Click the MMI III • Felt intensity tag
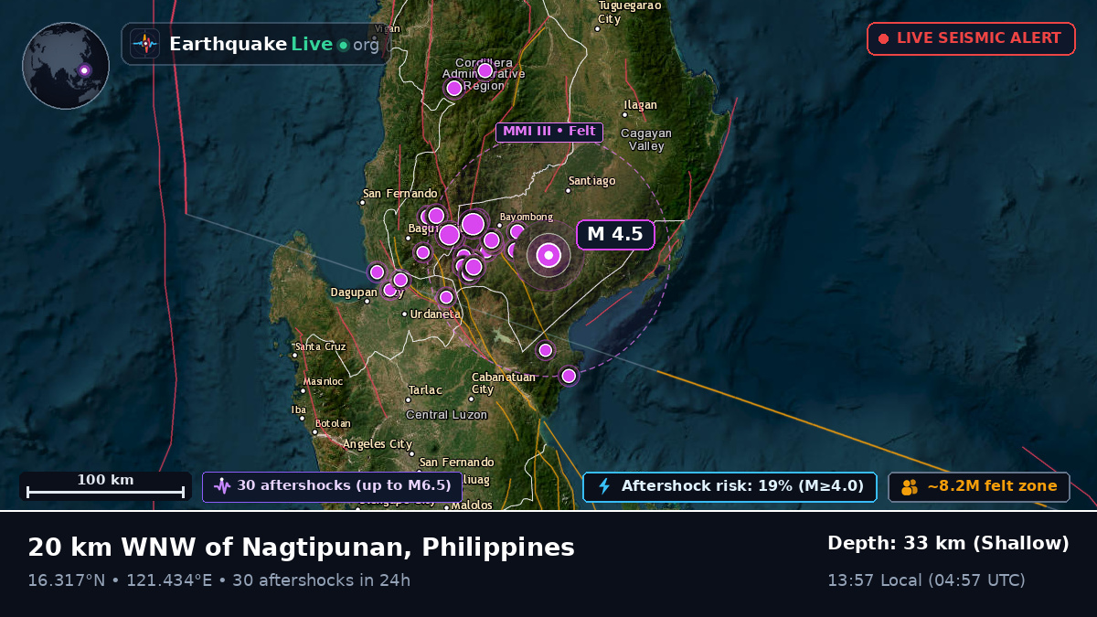The width and height of the screenshot is (1097, 617). [549, 132]
